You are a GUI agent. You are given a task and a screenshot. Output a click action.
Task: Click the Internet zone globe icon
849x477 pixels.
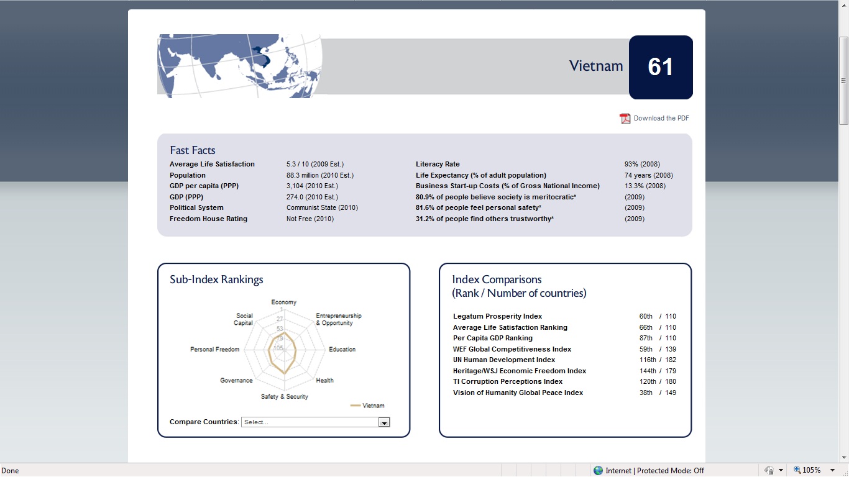598,471
